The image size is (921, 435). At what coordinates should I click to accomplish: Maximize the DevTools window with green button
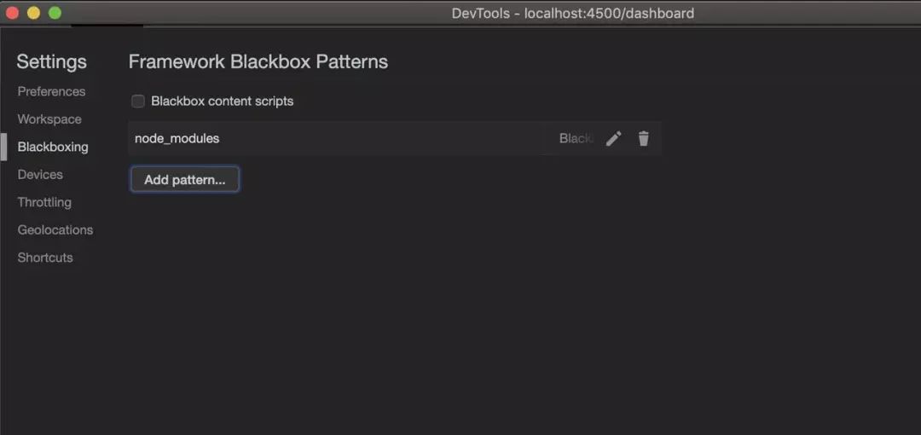click(55, 13)
